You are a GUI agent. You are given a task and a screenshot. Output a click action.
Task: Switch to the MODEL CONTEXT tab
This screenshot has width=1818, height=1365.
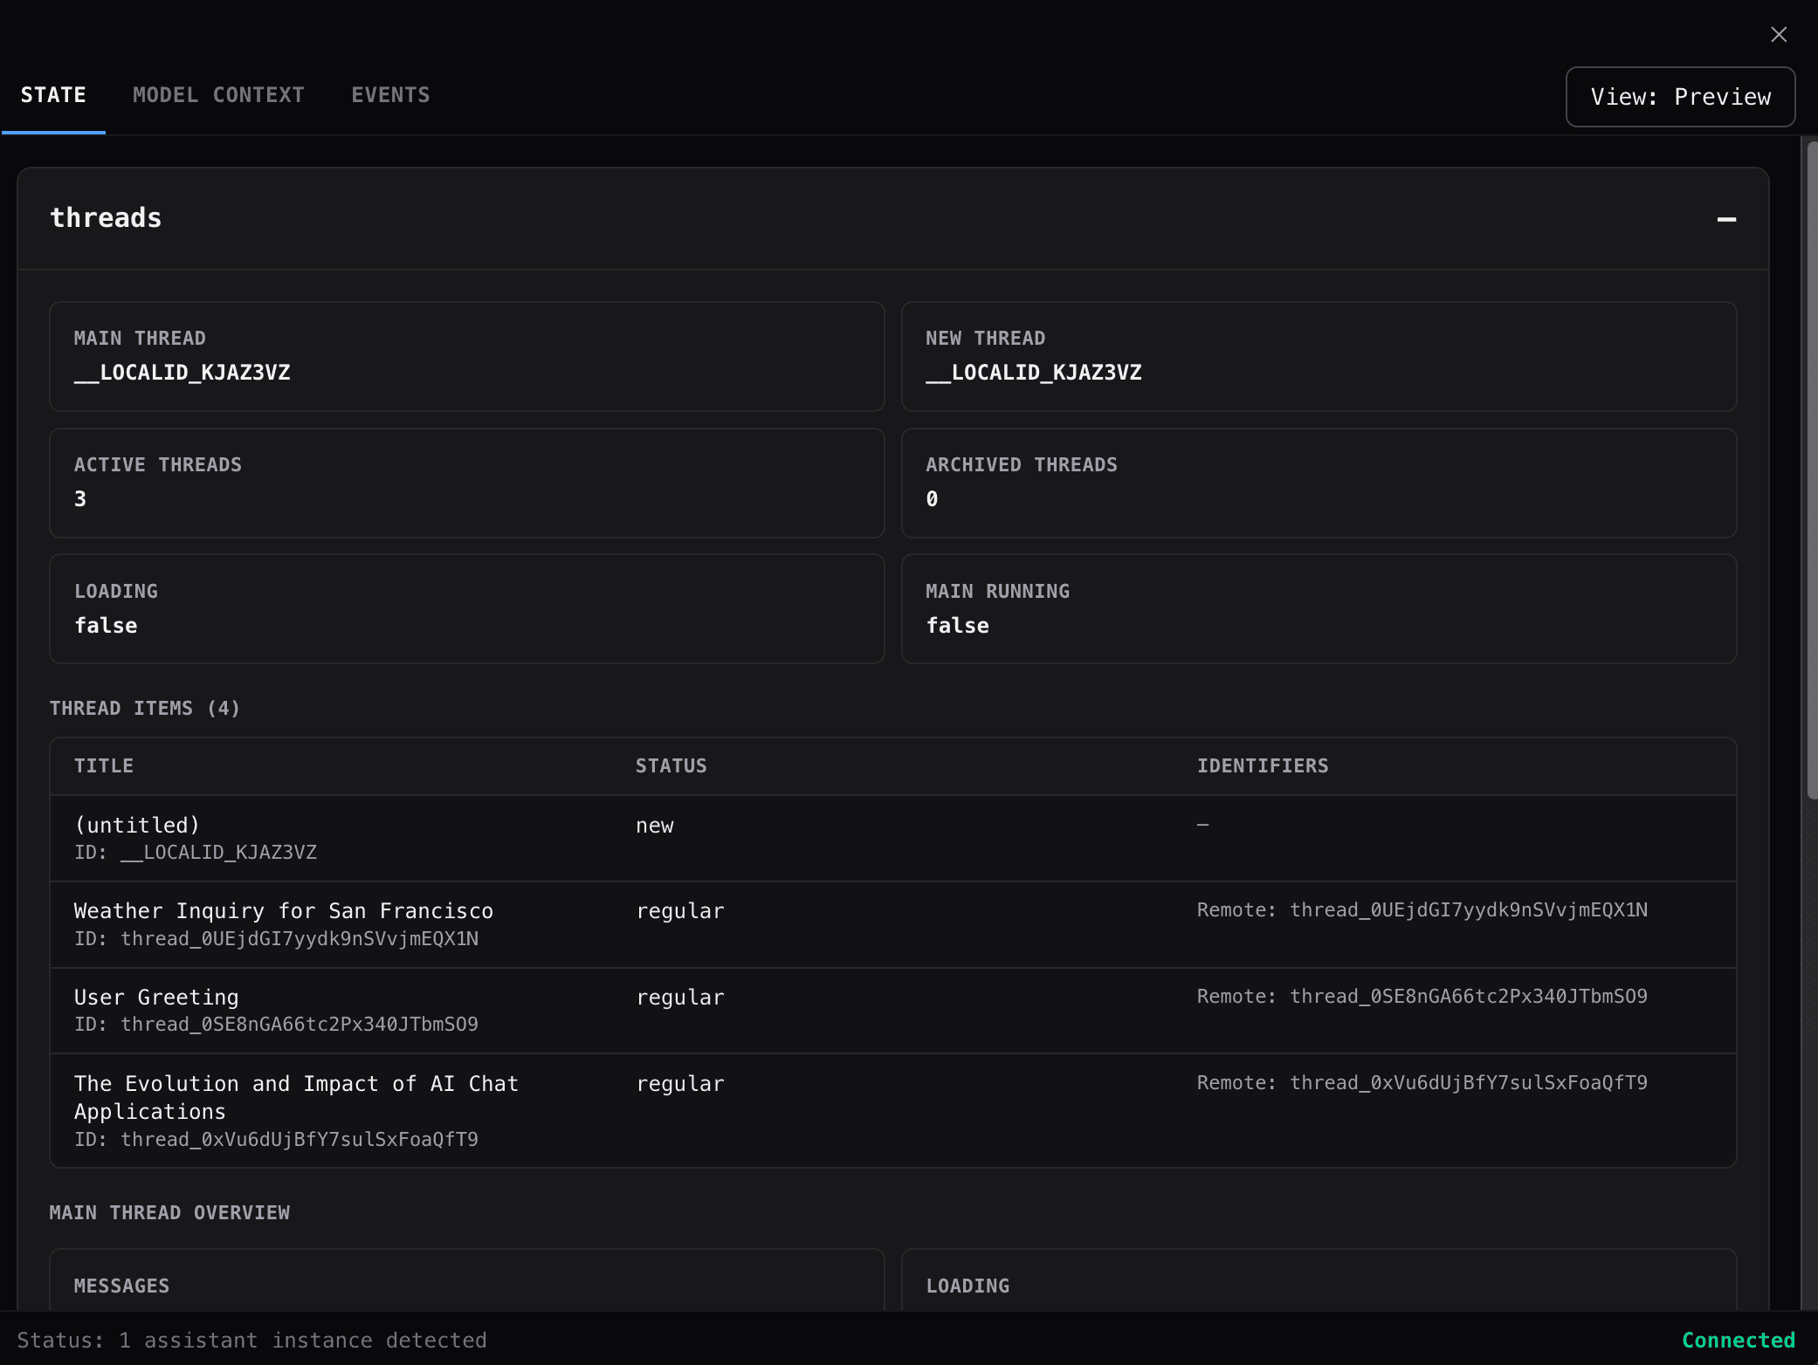tap(218, 95)
